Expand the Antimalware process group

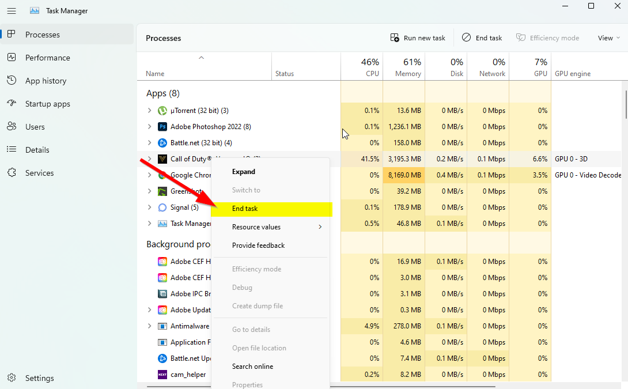[150, 326]
